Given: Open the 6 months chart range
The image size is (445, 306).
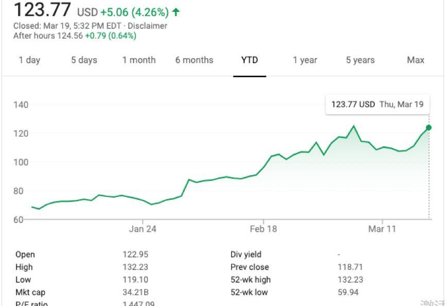Looking at the screenshot, I should 194,60.
